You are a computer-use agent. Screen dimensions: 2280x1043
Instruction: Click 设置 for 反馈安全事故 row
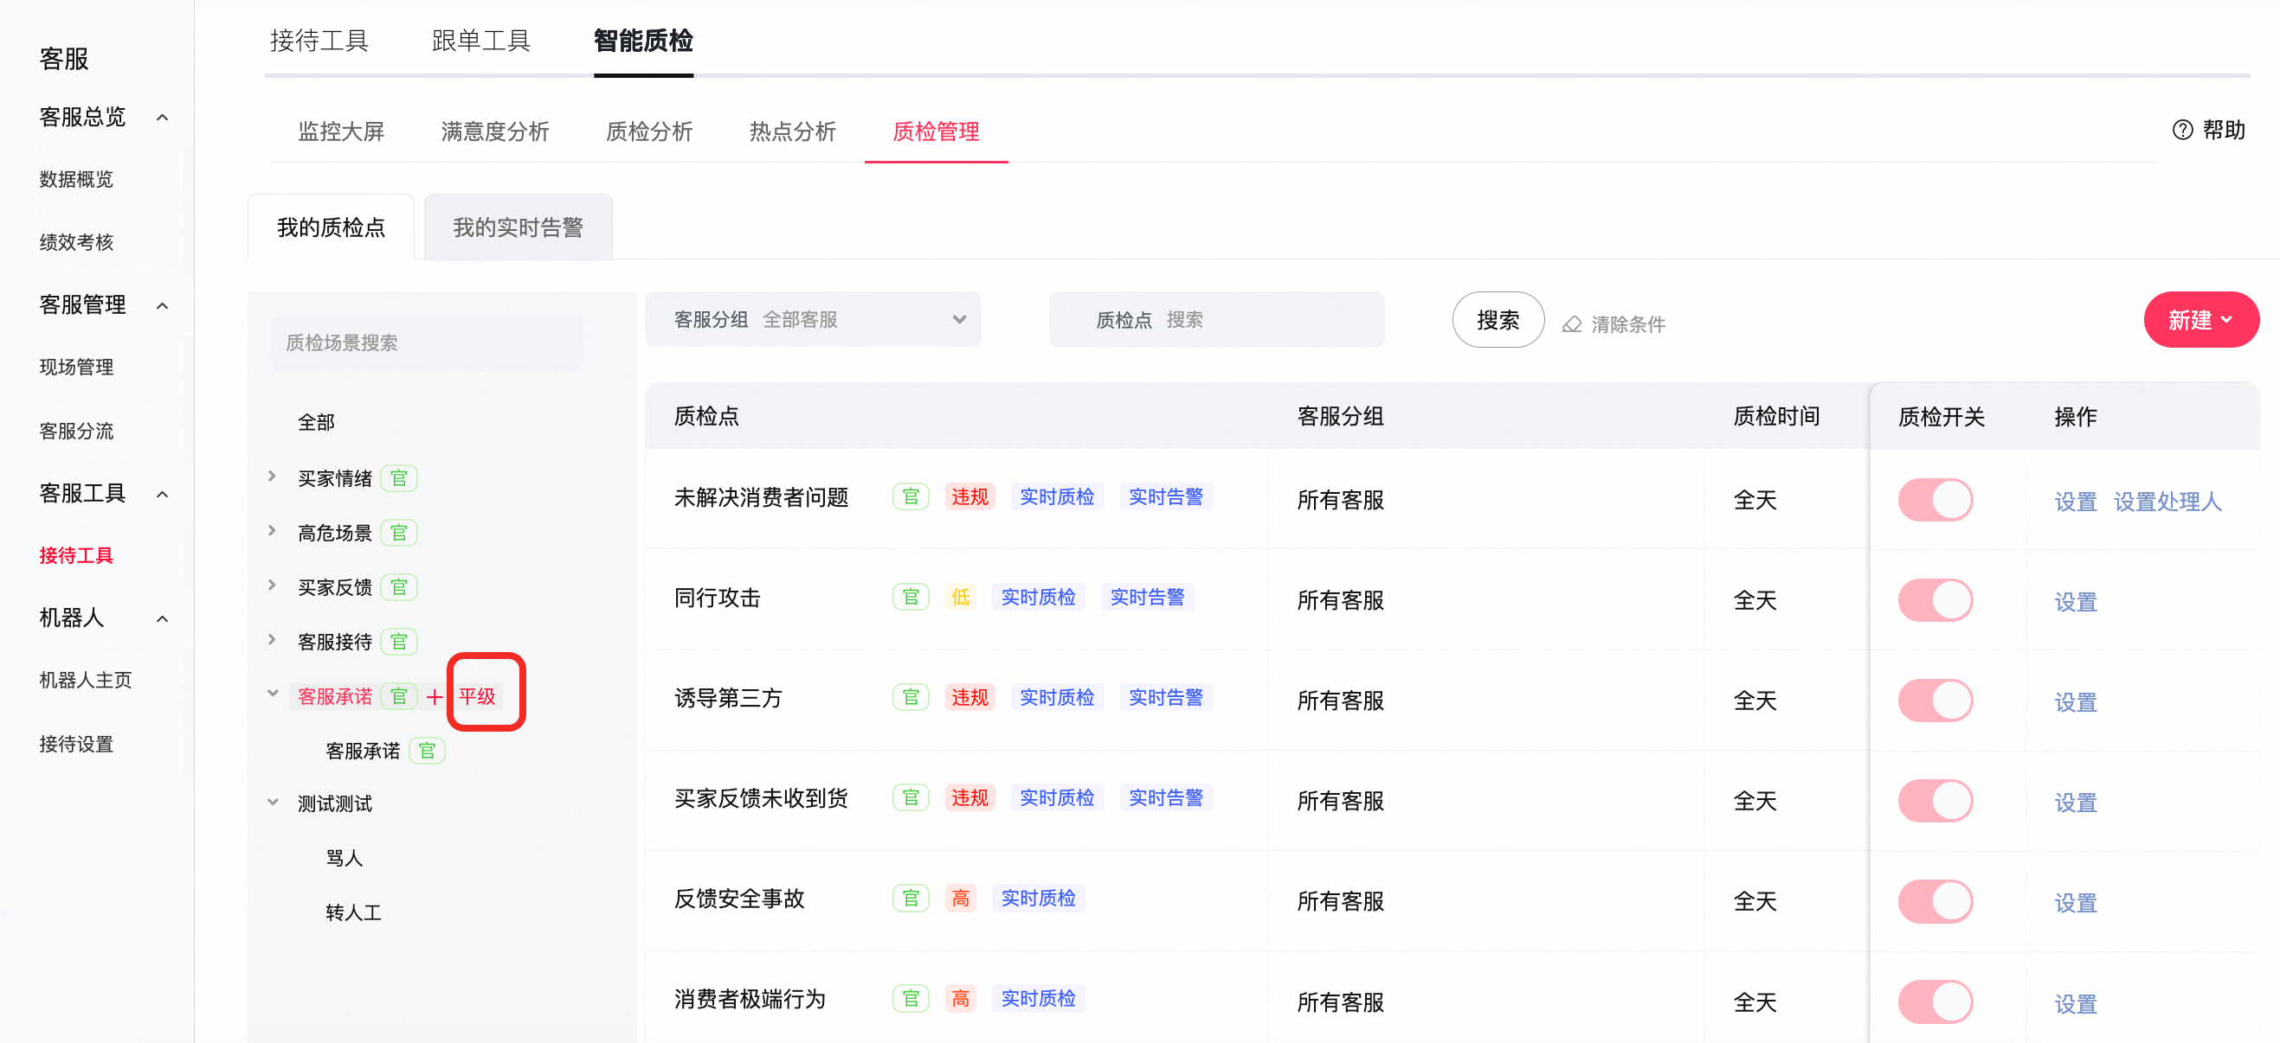point(2075,903)
